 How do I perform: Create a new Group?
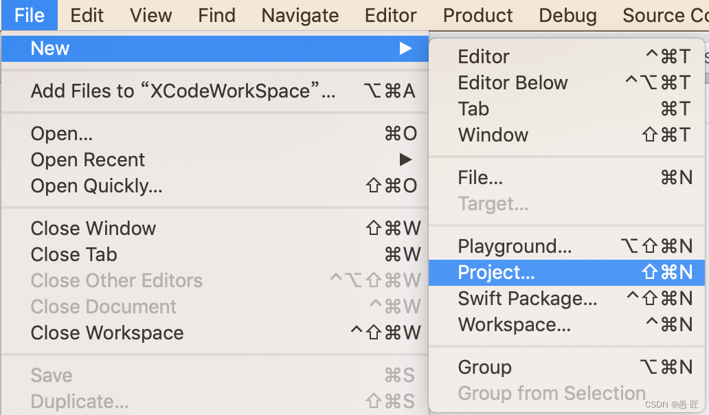tap(484, 368)
